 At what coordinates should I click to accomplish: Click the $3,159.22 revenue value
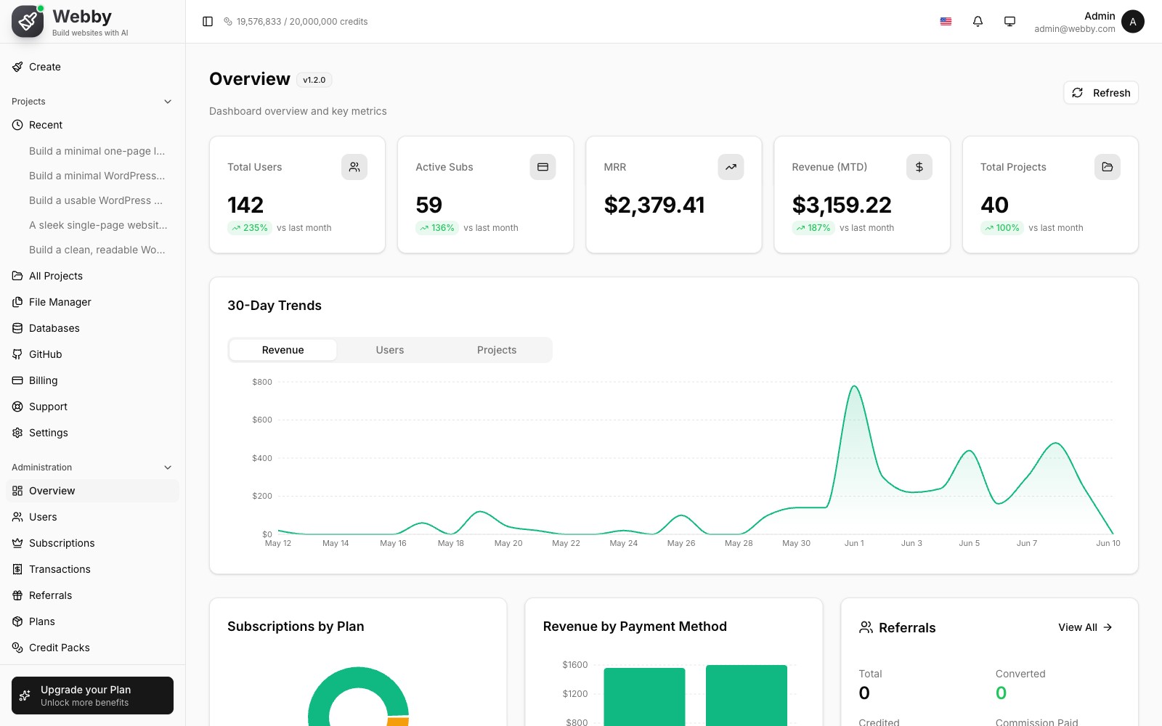pos(842,205)
